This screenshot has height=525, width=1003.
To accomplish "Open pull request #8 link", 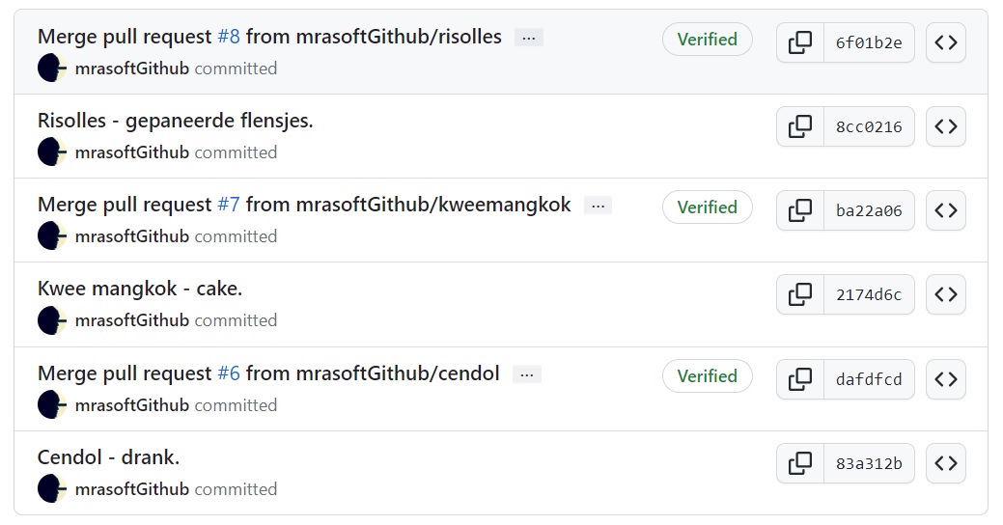I will 229,37.
